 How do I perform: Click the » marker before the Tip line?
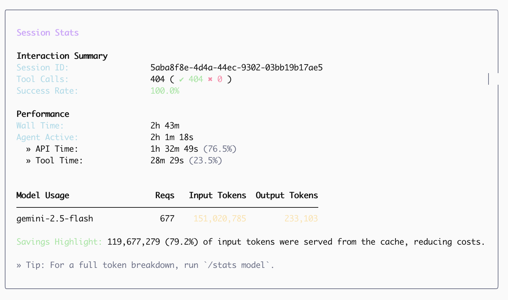pos(19,265)
